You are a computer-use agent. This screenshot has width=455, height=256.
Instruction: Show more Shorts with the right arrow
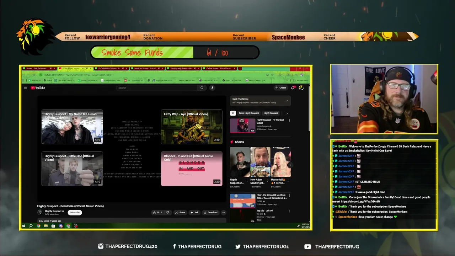point(290,165)
